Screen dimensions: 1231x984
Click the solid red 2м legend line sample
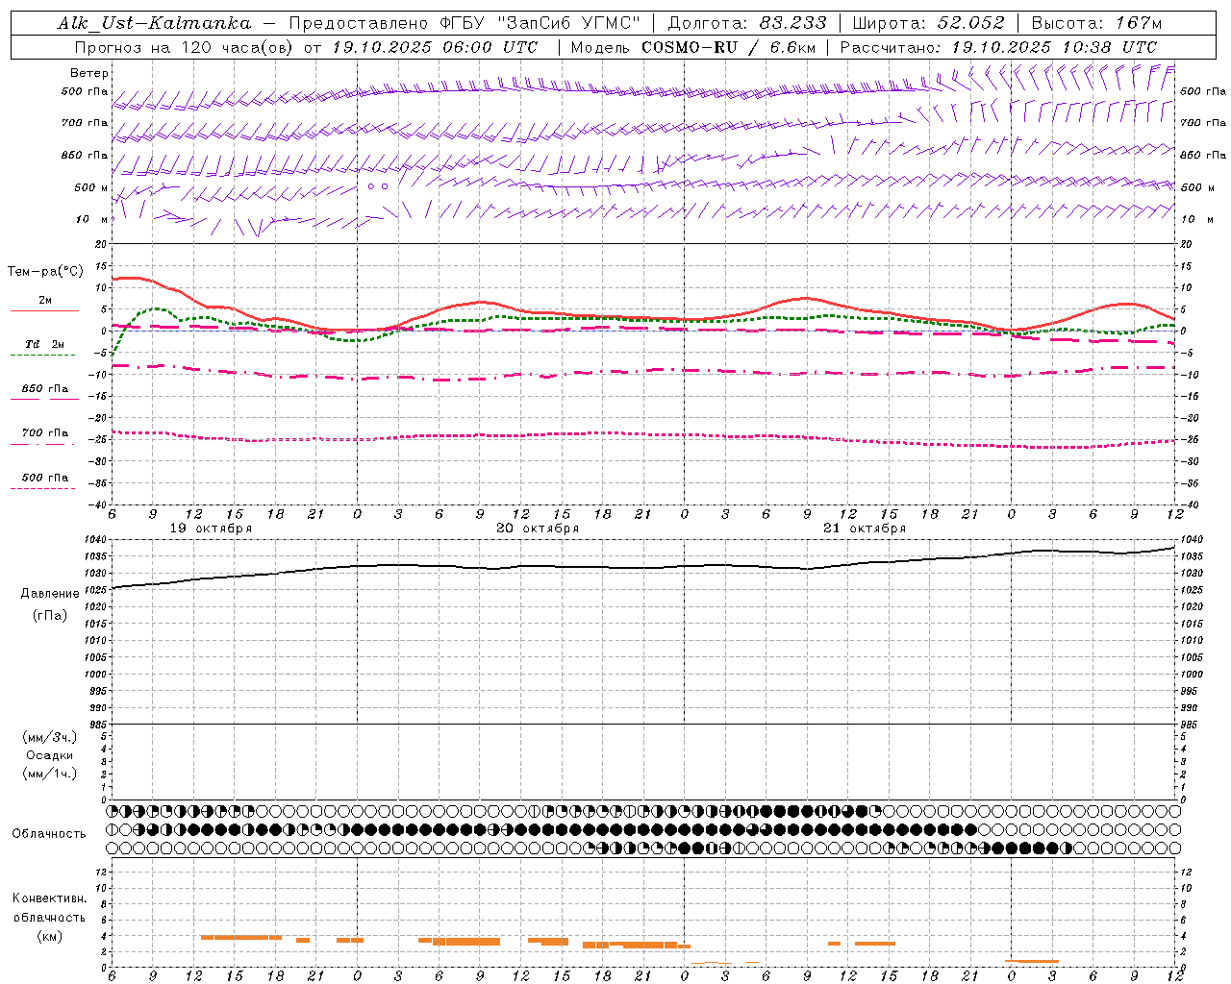(x=44, y=310)
